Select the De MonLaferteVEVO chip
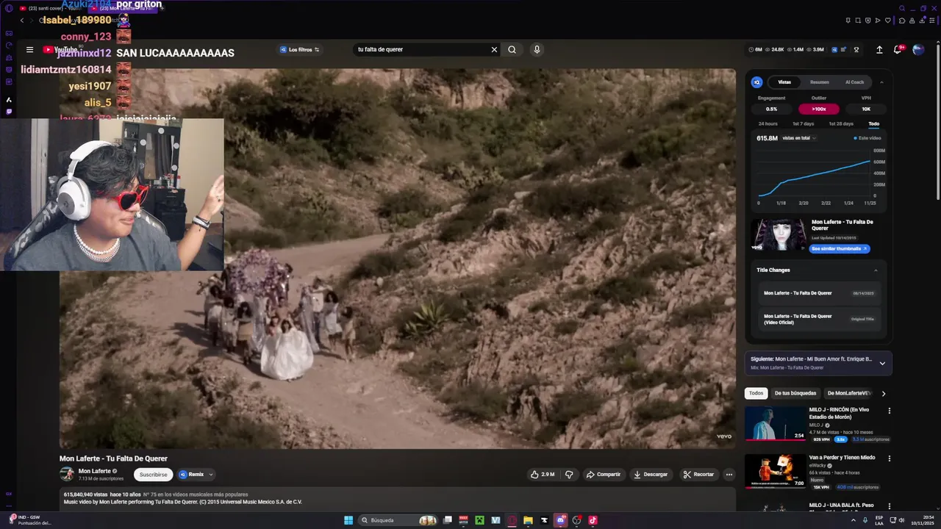Screen dimensions: 941x529 (849, 393)
